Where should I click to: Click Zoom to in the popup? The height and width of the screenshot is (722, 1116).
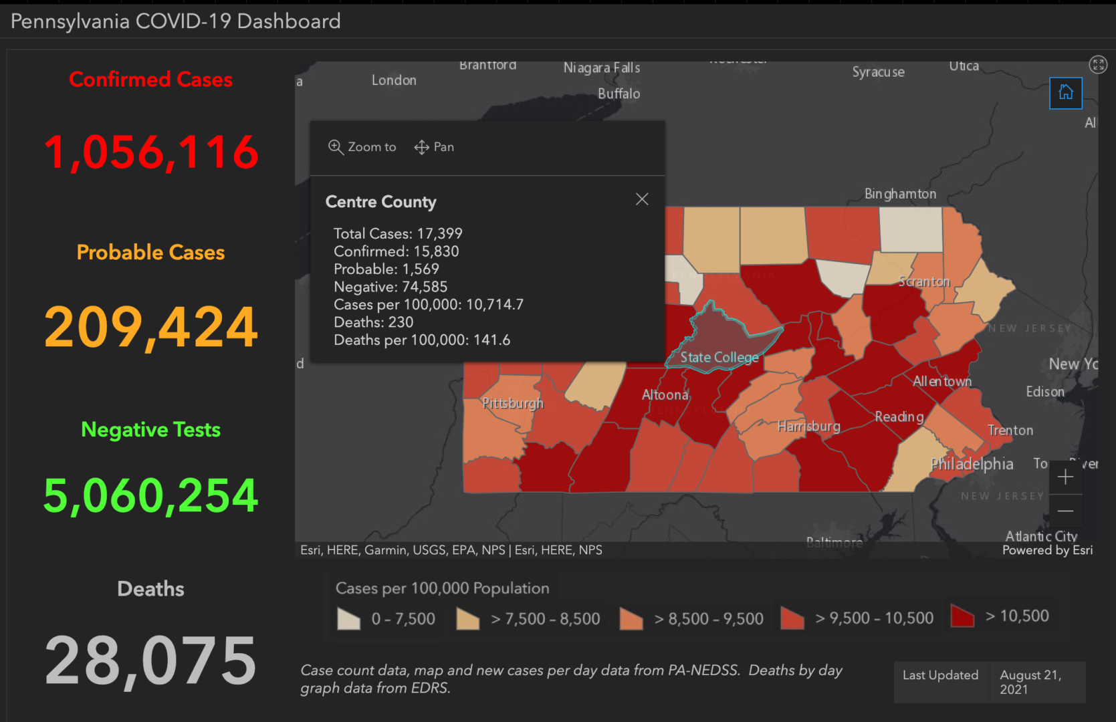coord(362,147)
